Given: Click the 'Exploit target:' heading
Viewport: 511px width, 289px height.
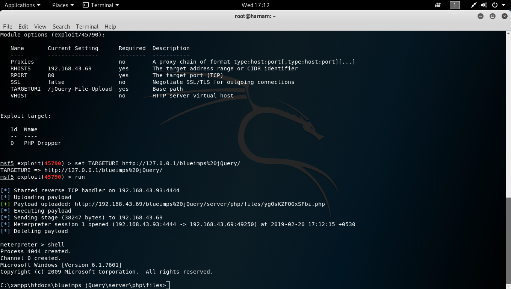Looking at the screenshot, I should [x=26, y=116].
